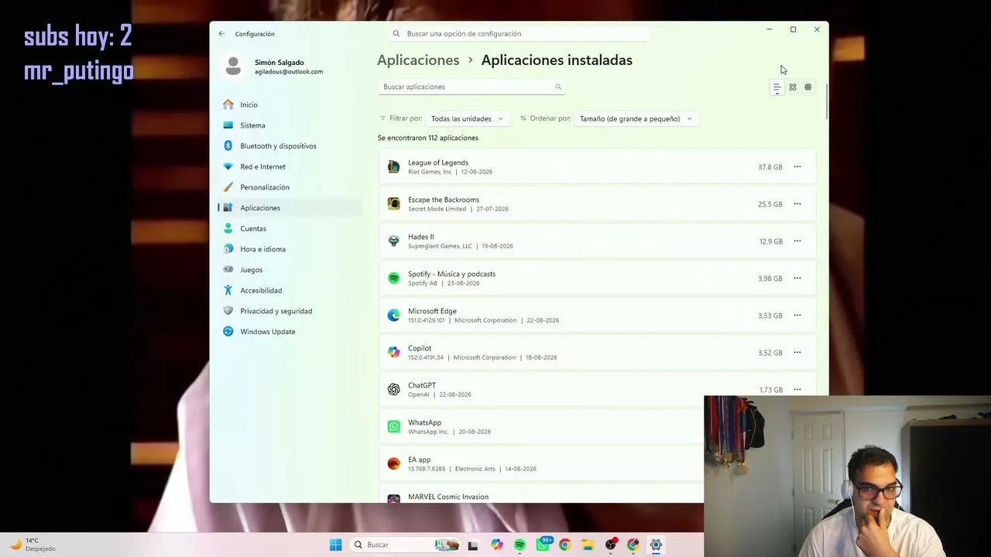
Task: Click the 'Se encontraron 112 aplicaciones' text
Action: click(428, 138)
